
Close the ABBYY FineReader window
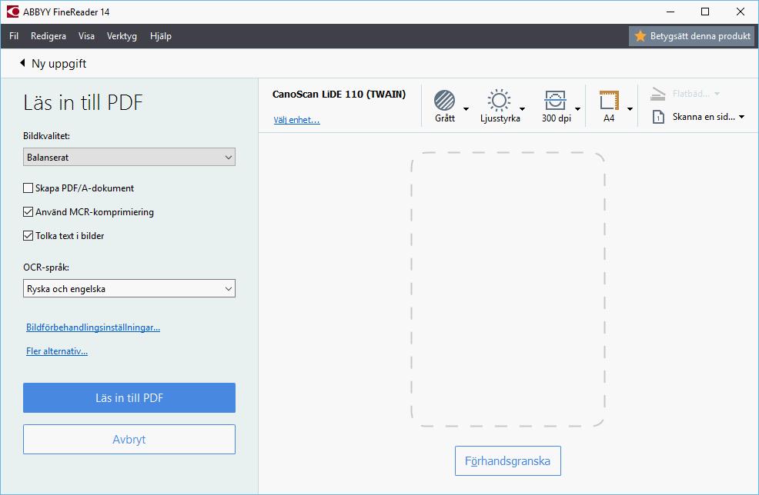click(x=740, y=12)
